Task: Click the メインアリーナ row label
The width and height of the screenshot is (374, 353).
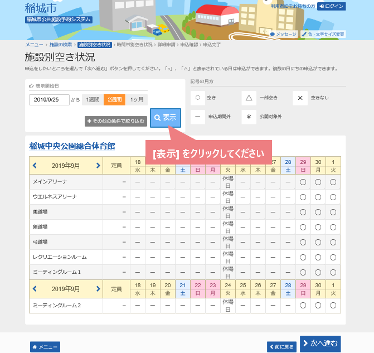Action: [50, 182]
